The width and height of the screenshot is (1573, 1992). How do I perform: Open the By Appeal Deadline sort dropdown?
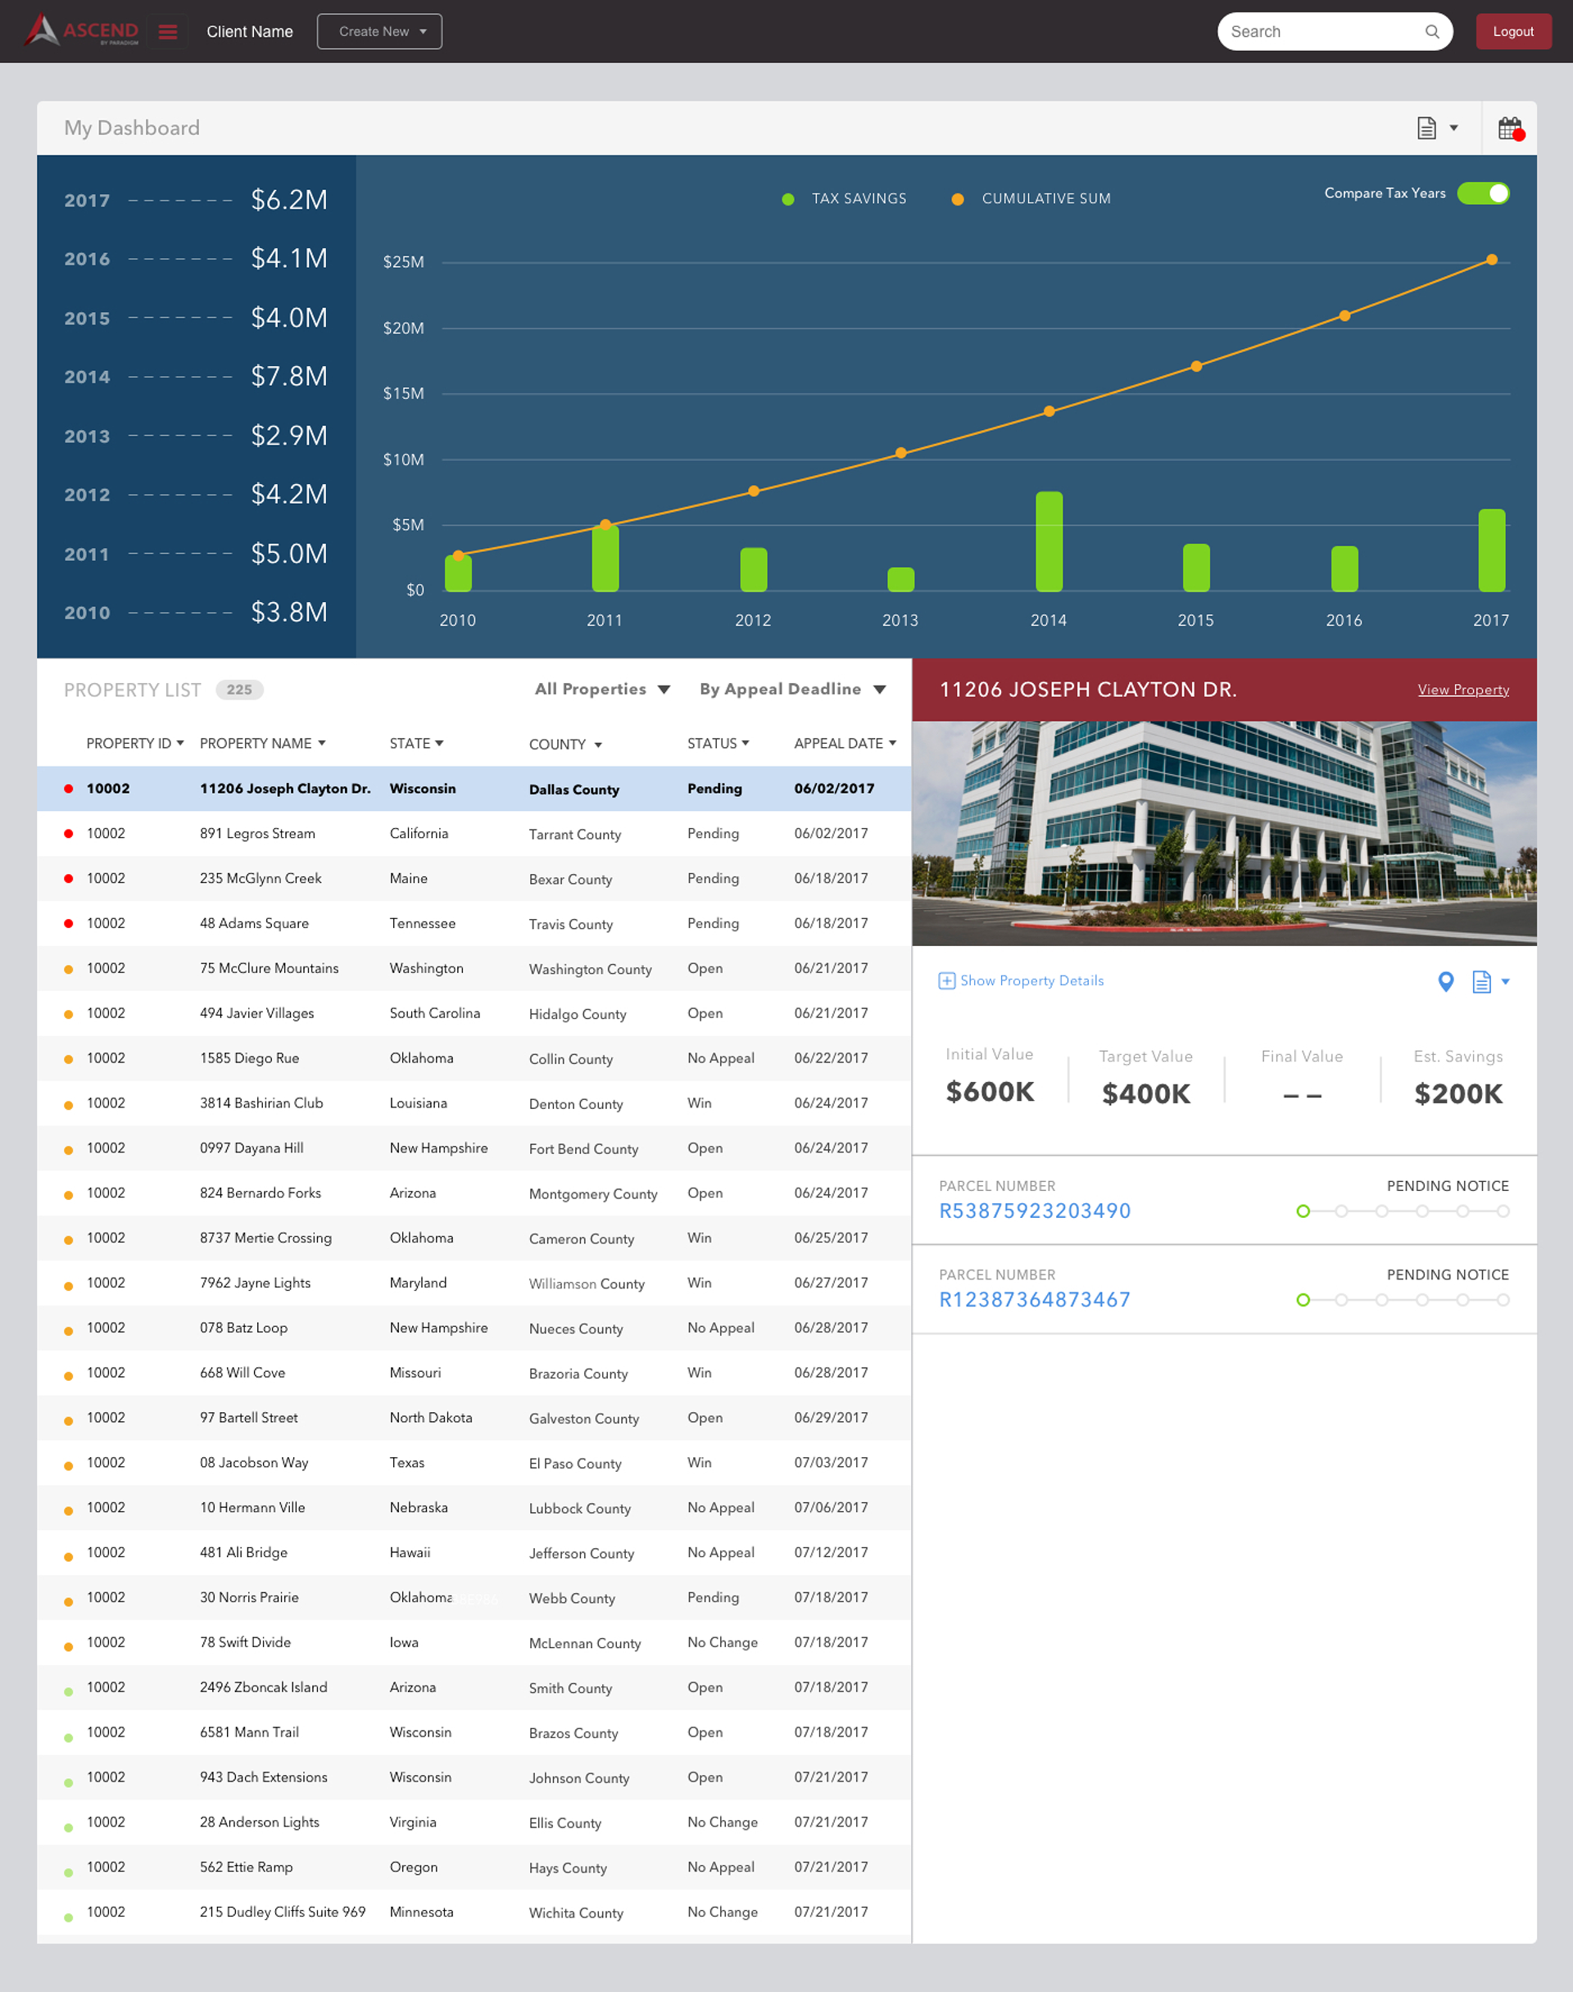(792, 690)
